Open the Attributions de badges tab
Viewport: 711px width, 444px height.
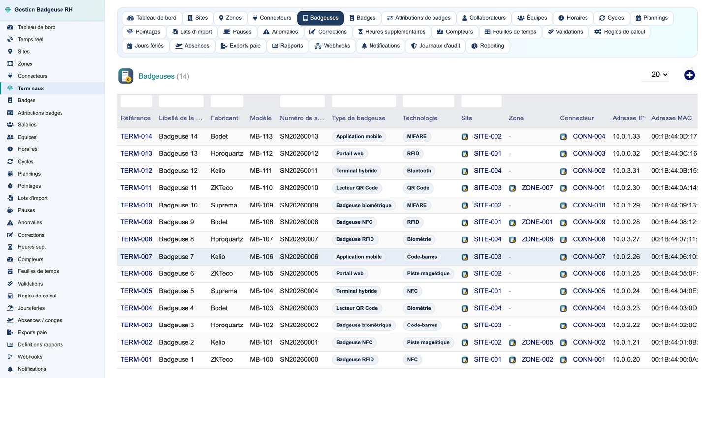pos(418,18)
